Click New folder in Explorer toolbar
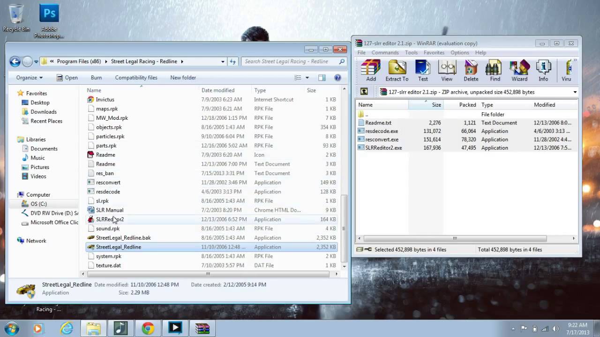600x337 pixels. (183, 78)
